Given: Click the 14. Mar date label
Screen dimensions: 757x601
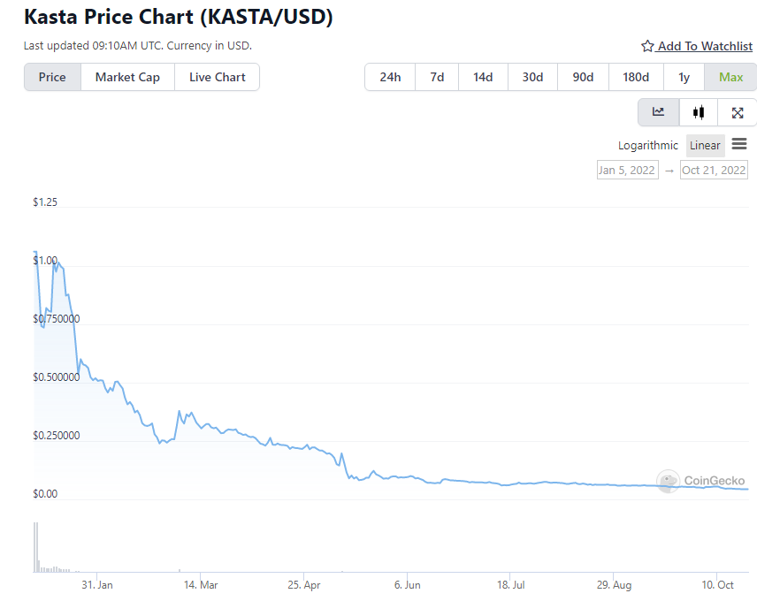Looking at the screenshot, I should [201, 585].
